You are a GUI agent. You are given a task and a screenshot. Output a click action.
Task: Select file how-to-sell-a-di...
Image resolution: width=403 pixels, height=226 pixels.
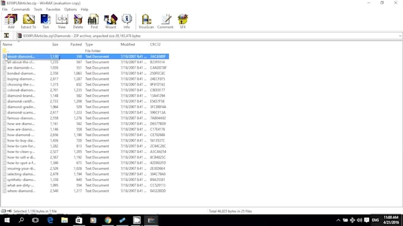(x=85, y=157)
